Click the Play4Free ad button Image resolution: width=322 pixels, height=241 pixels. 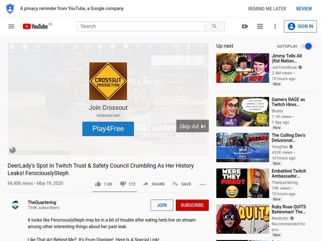tap(108, 129)
